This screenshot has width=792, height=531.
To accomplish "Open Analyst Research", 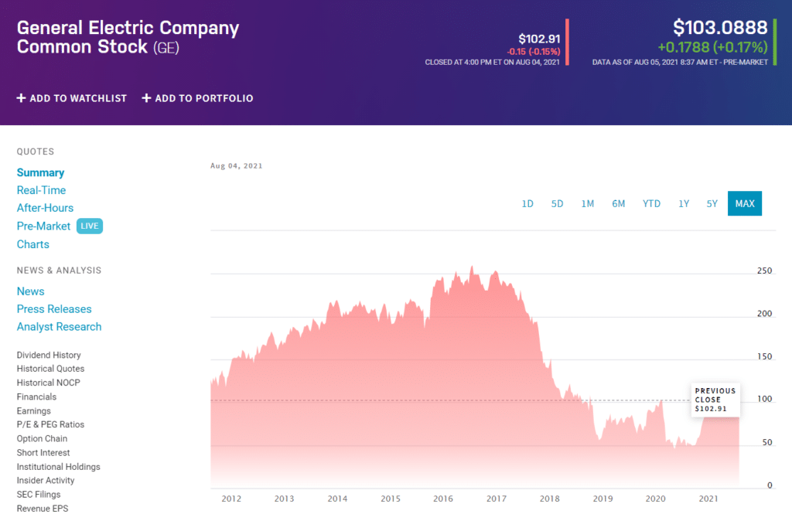I will pyautogui.click(x=59, y=327).
